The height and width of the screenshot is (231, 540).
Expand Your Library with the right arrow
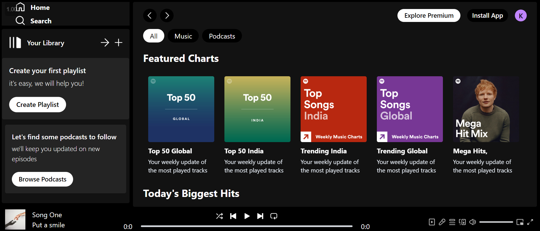click(105, 42)
